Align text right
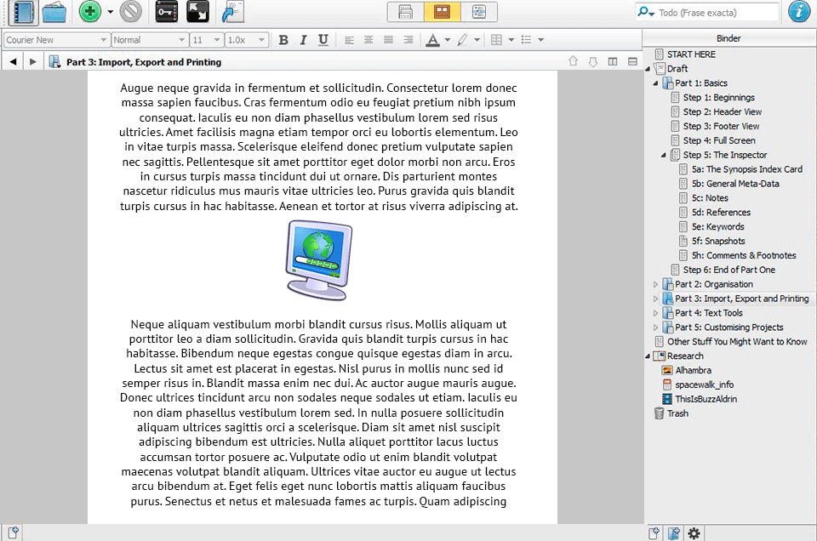817x541 pixels. 408,40
